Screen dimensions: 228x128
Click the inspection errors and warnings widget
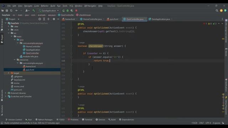coord(210,24)
